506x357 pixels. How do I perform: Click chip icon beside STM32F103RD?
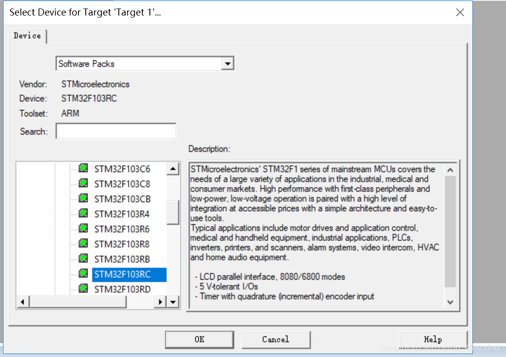pos(83,288)
